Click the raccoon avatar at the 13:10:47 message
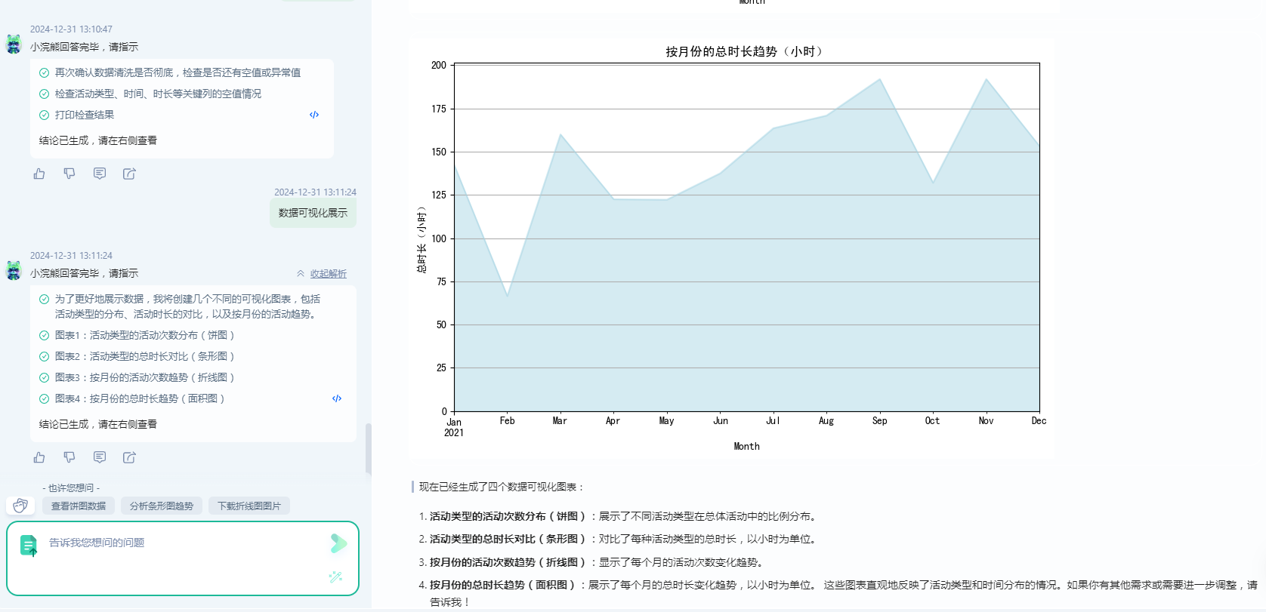 coord(14,44)
